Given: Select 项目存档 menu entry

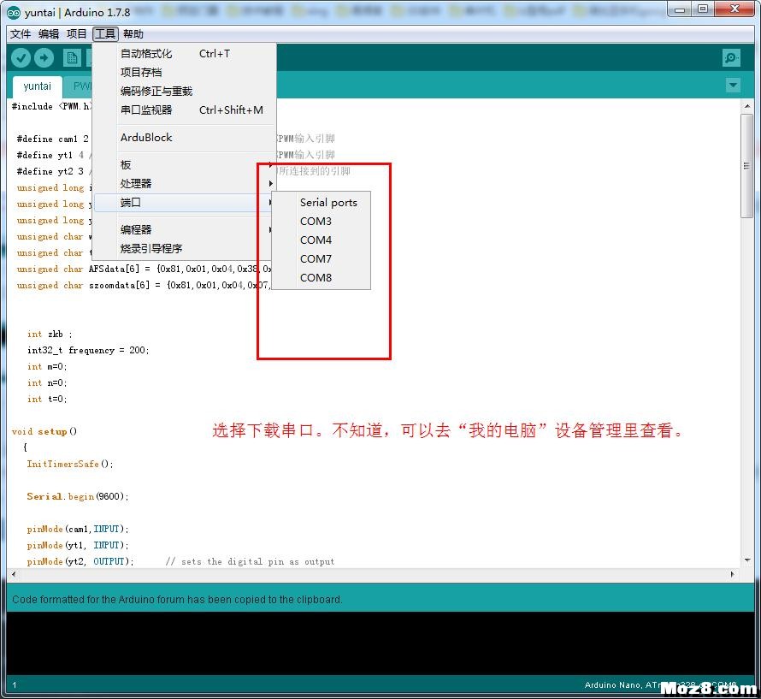Looking at the screenshot, I should (x=185, y=73).
